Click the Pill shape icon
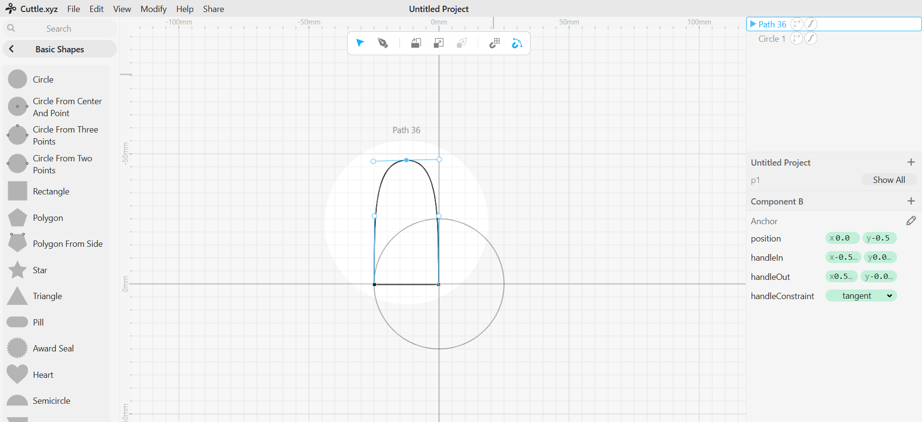Image resolution: width=922 pixels, height=422 pixels. (x=17, y=322)
